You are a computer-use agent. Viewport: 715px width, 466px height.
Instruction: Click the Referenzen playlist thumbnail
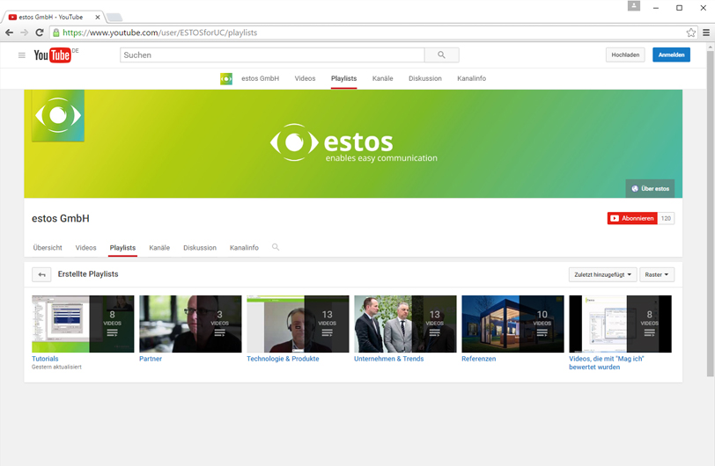click(x=513, y=324)
